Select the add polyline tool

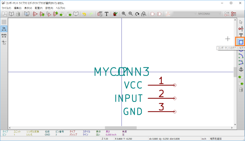(241, 63)
